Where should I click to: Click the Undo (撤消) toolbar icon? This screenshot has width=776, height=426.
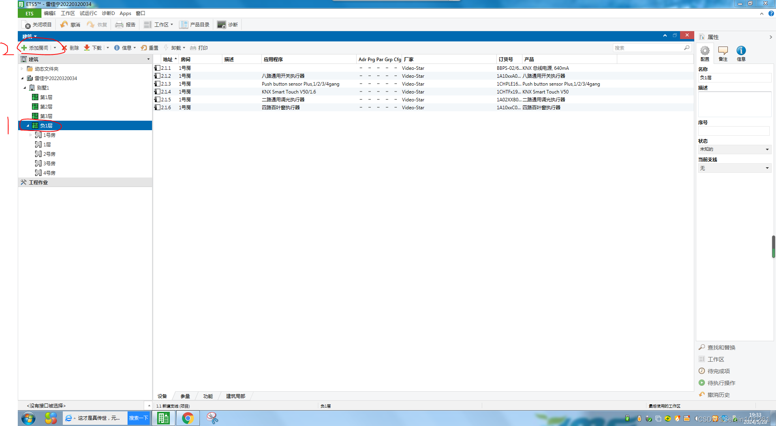[64, 24]
